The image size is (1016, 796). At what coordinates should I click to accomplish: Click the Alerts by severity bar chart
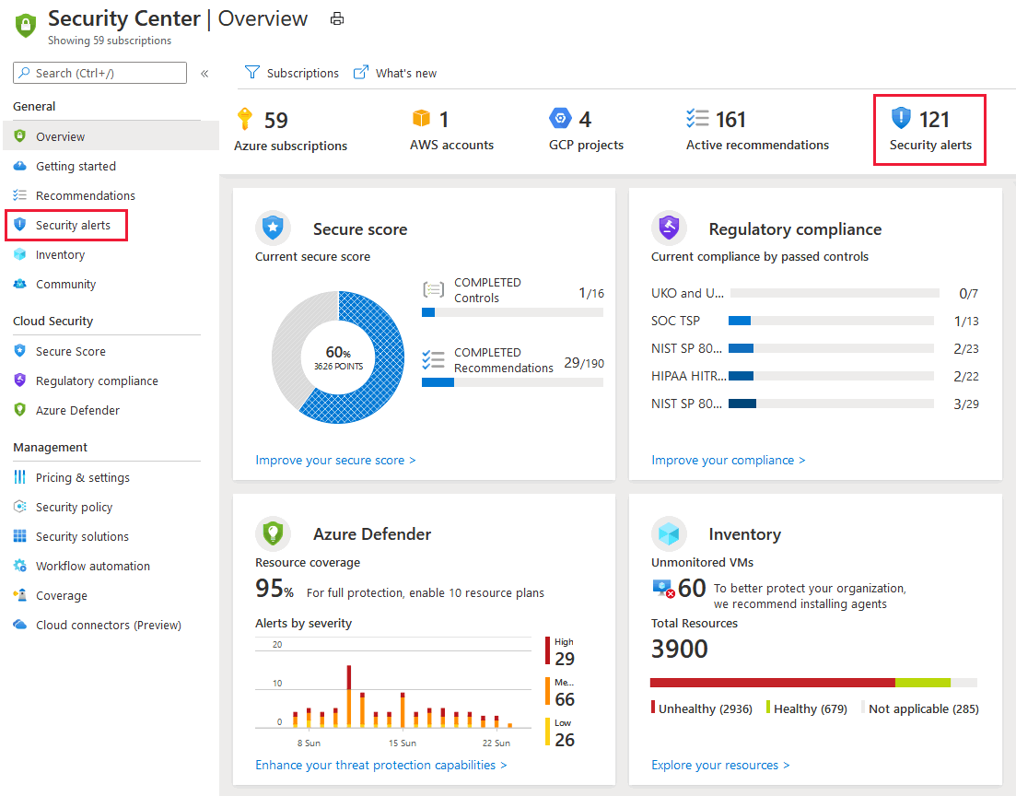393,692
